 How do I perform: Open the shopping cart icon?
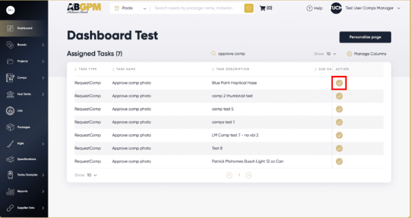[262, 8]
